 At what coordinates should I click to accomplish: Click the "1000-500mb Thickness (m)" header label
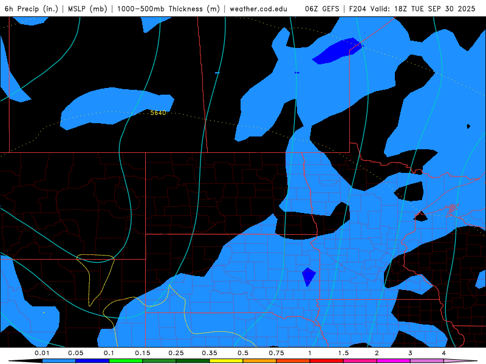[x=168, y=8]
